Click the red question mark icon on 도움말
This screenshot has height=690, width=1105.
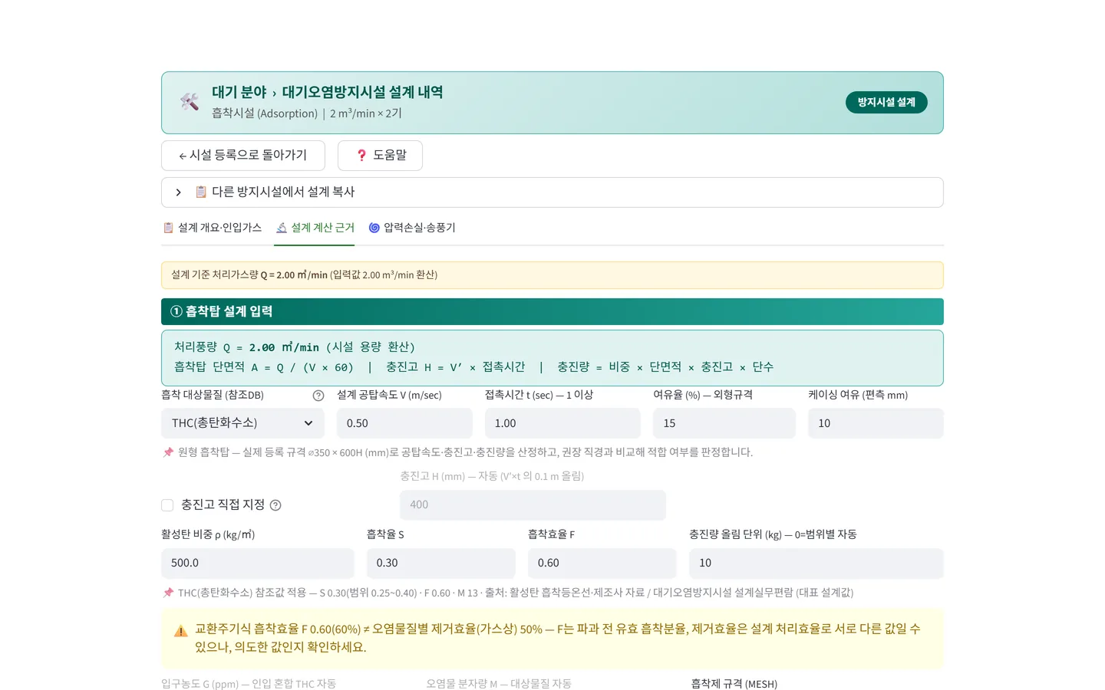[361, 156]
